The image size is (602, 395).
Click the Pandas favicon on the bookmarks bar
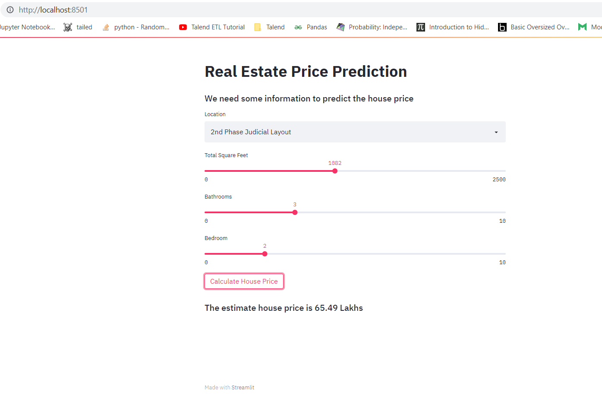click(x=297, y=27)
